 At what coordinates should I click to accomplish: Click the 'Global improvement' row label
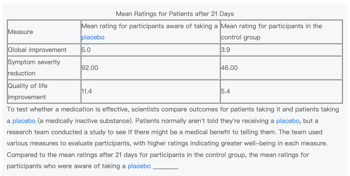coord(37,50)
